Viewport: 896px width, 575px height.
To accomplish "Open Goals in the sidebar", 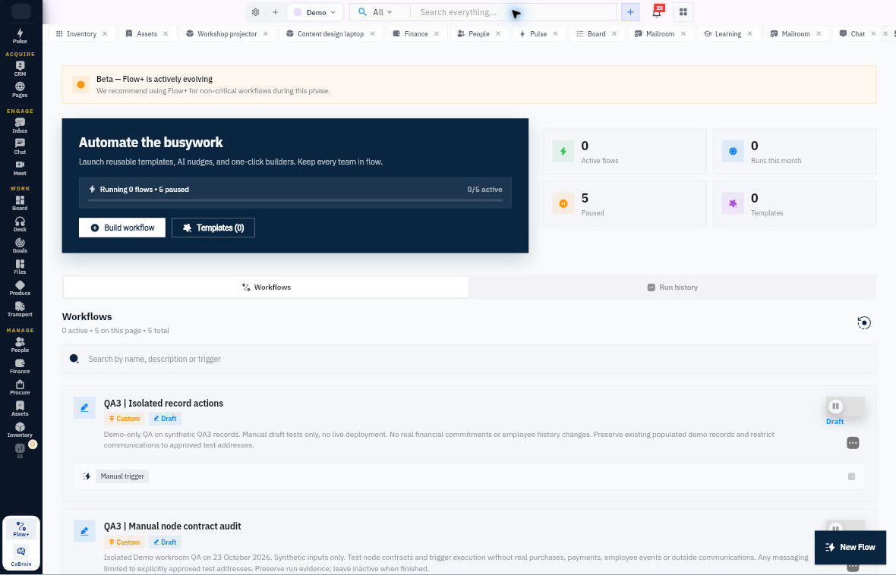I will [20, 246].
